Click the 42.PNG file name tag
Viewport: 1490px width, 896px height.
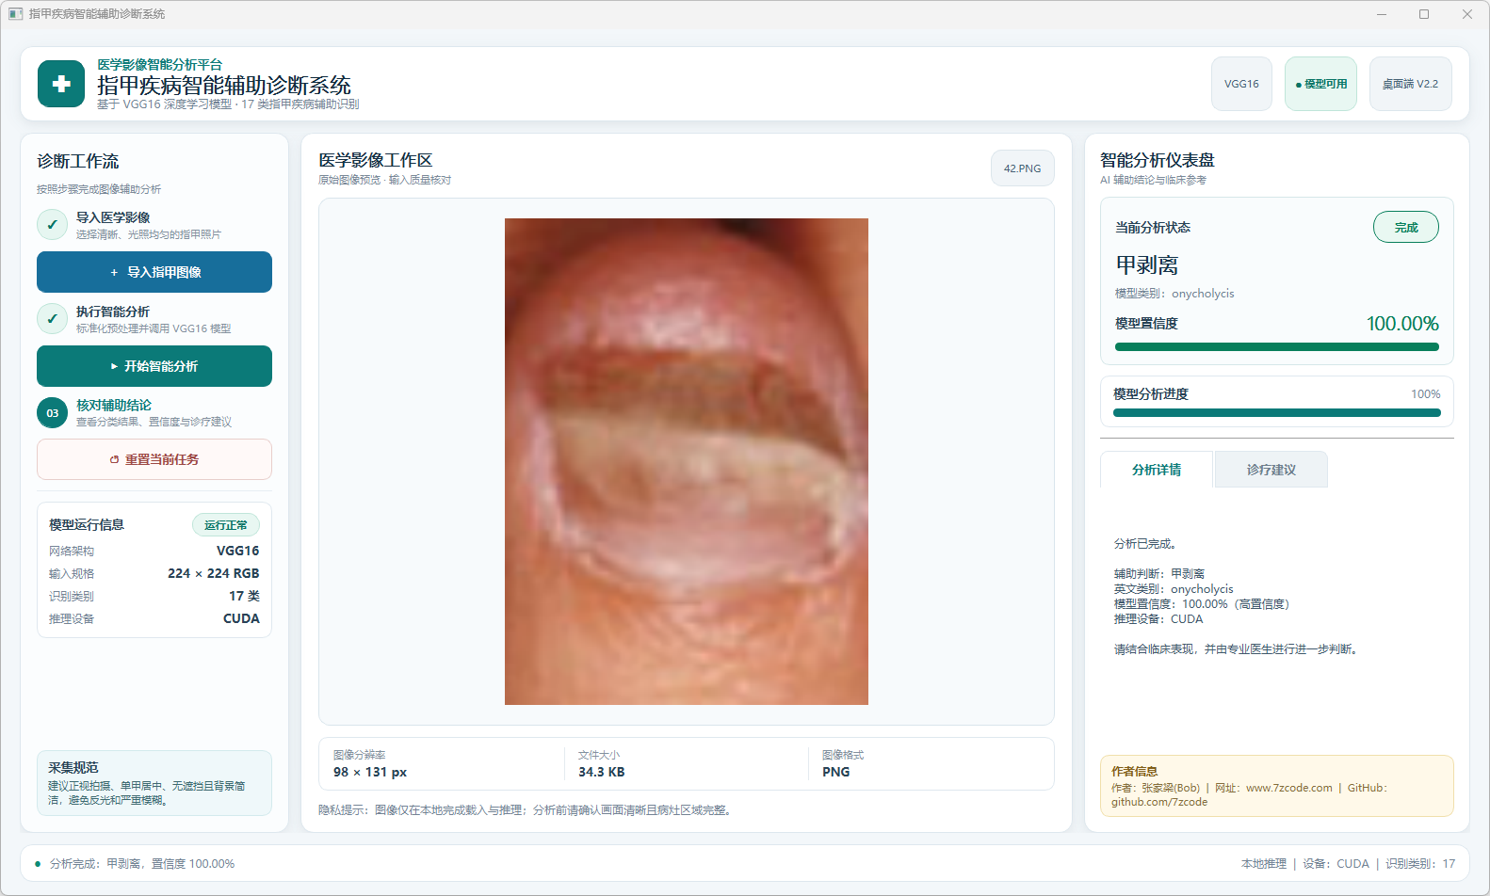[1022, 168]
